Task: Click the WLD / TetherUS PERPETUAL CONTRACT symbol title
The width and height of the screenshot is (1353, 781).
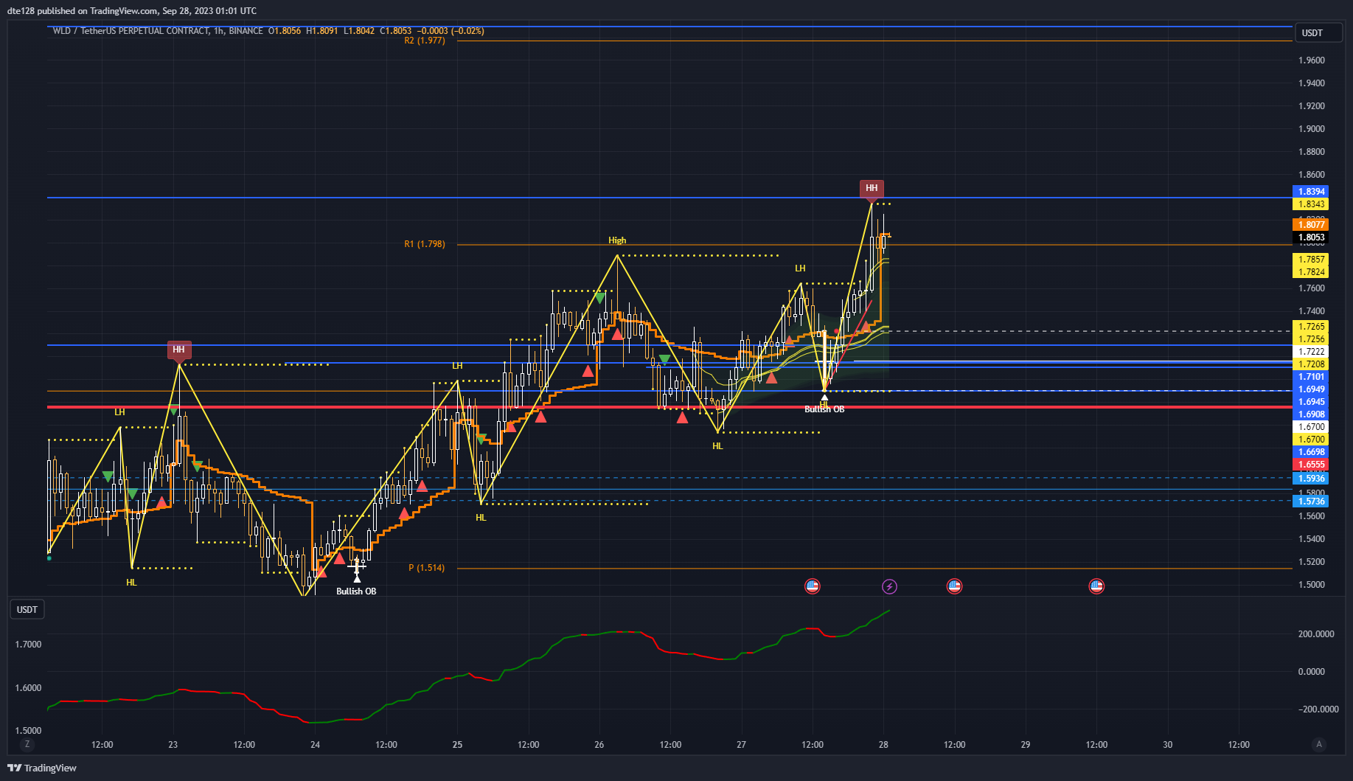Action: tap(131, 31)
